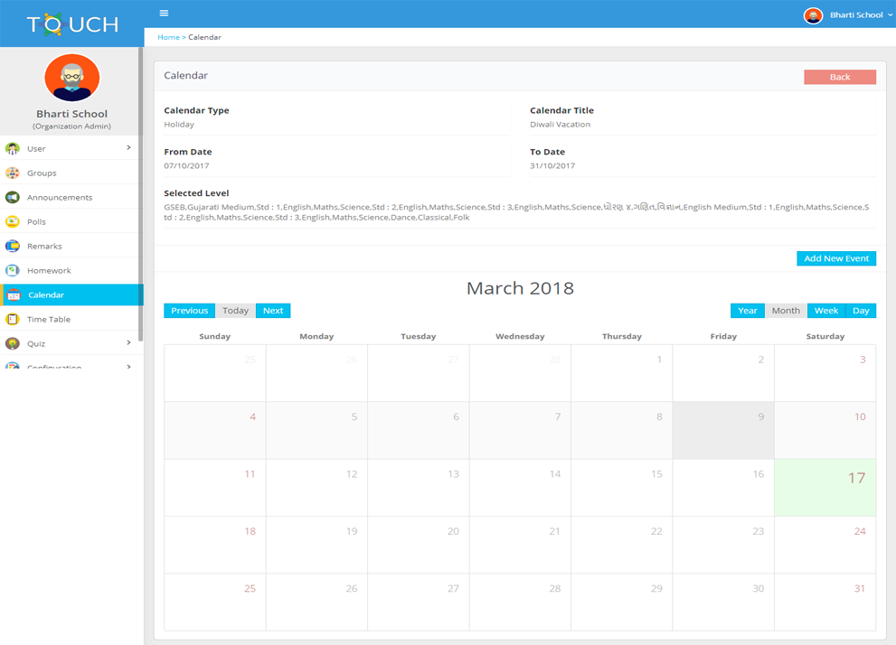Select March 17 calendar cell
The width and height of the screenshot is (896, 645).
click(x=825, y=488)
